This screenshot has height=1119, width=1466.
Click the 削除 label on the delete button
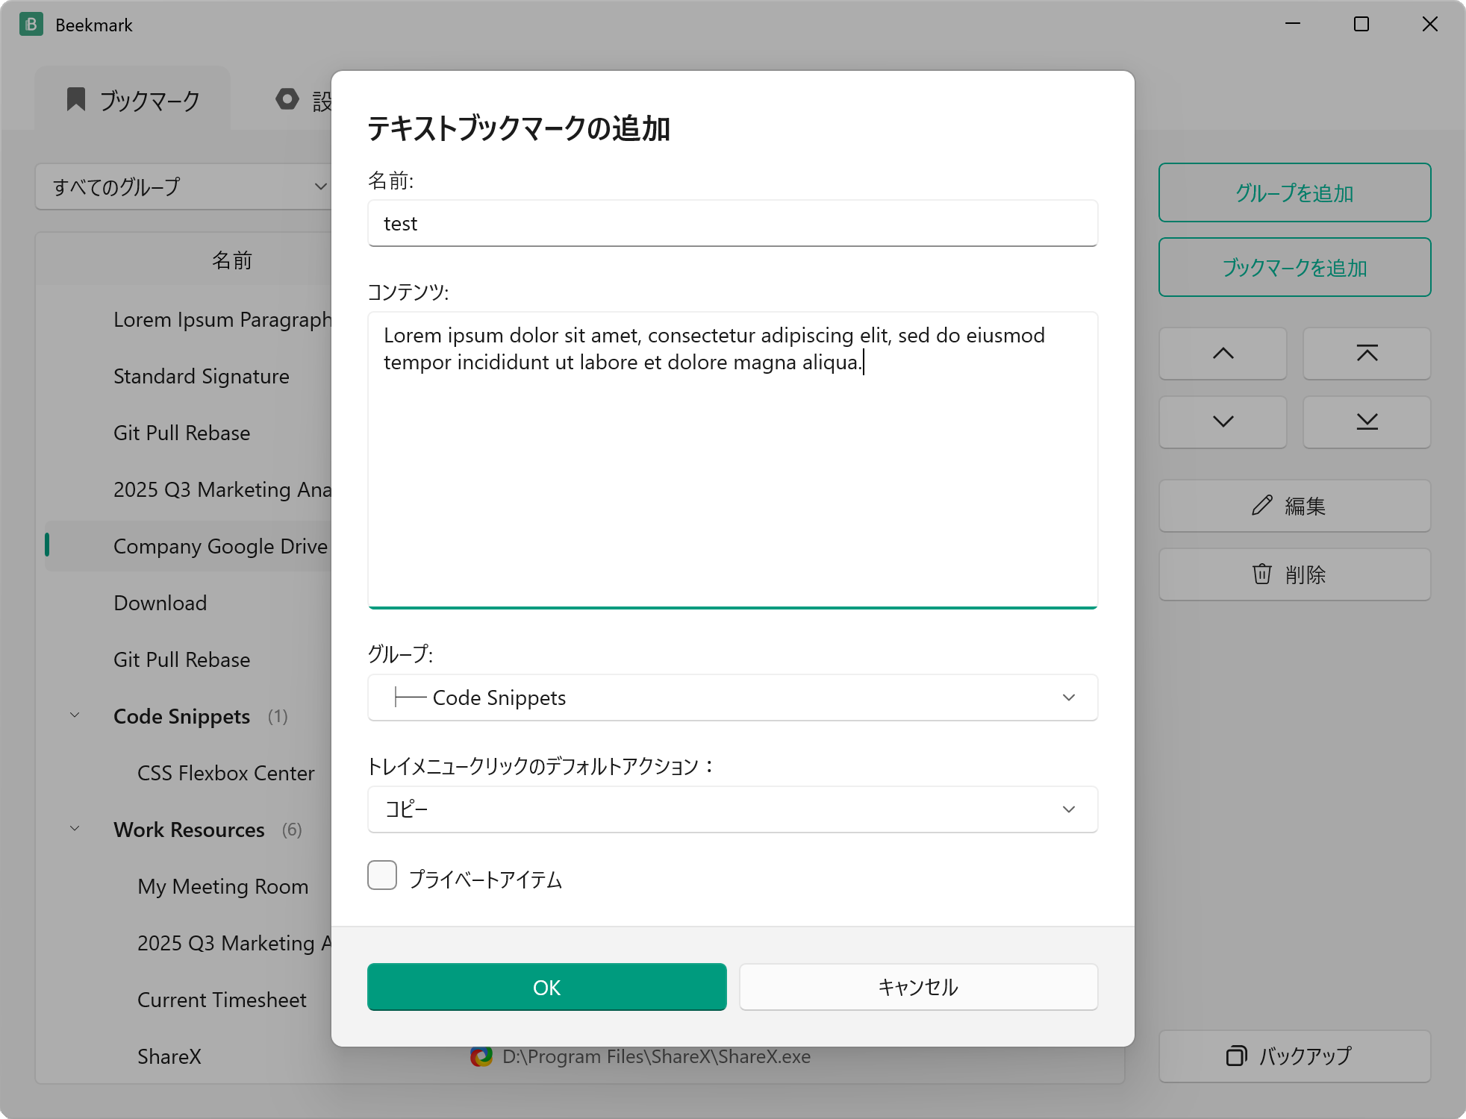[1305, 574]
